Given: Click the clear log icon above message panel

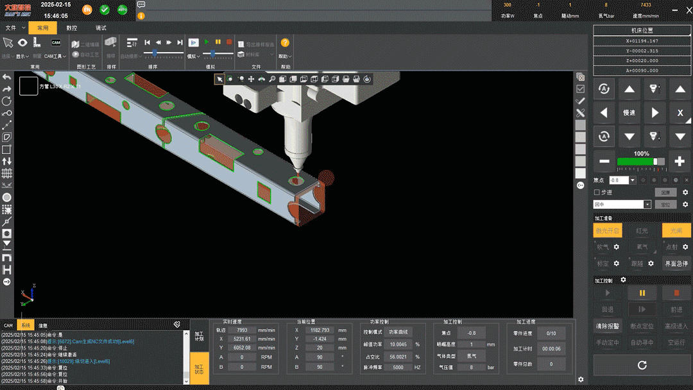Looking at the screenshot, I should click(177, 325).
